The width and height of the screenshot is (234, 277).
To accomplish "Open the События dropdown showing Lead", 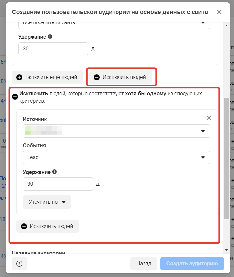I will [116, 157].
